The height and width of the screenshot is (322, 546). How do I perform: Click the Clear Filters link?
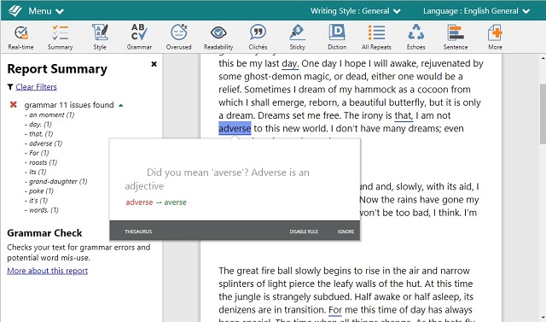[36, 87]
